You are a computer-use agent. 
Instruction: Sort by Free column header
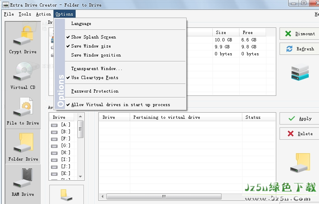click(x=252, y=32)
